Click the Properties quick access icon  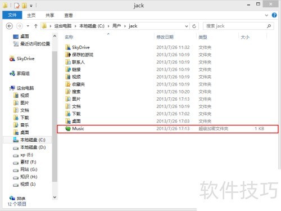(x=17, y=6)
